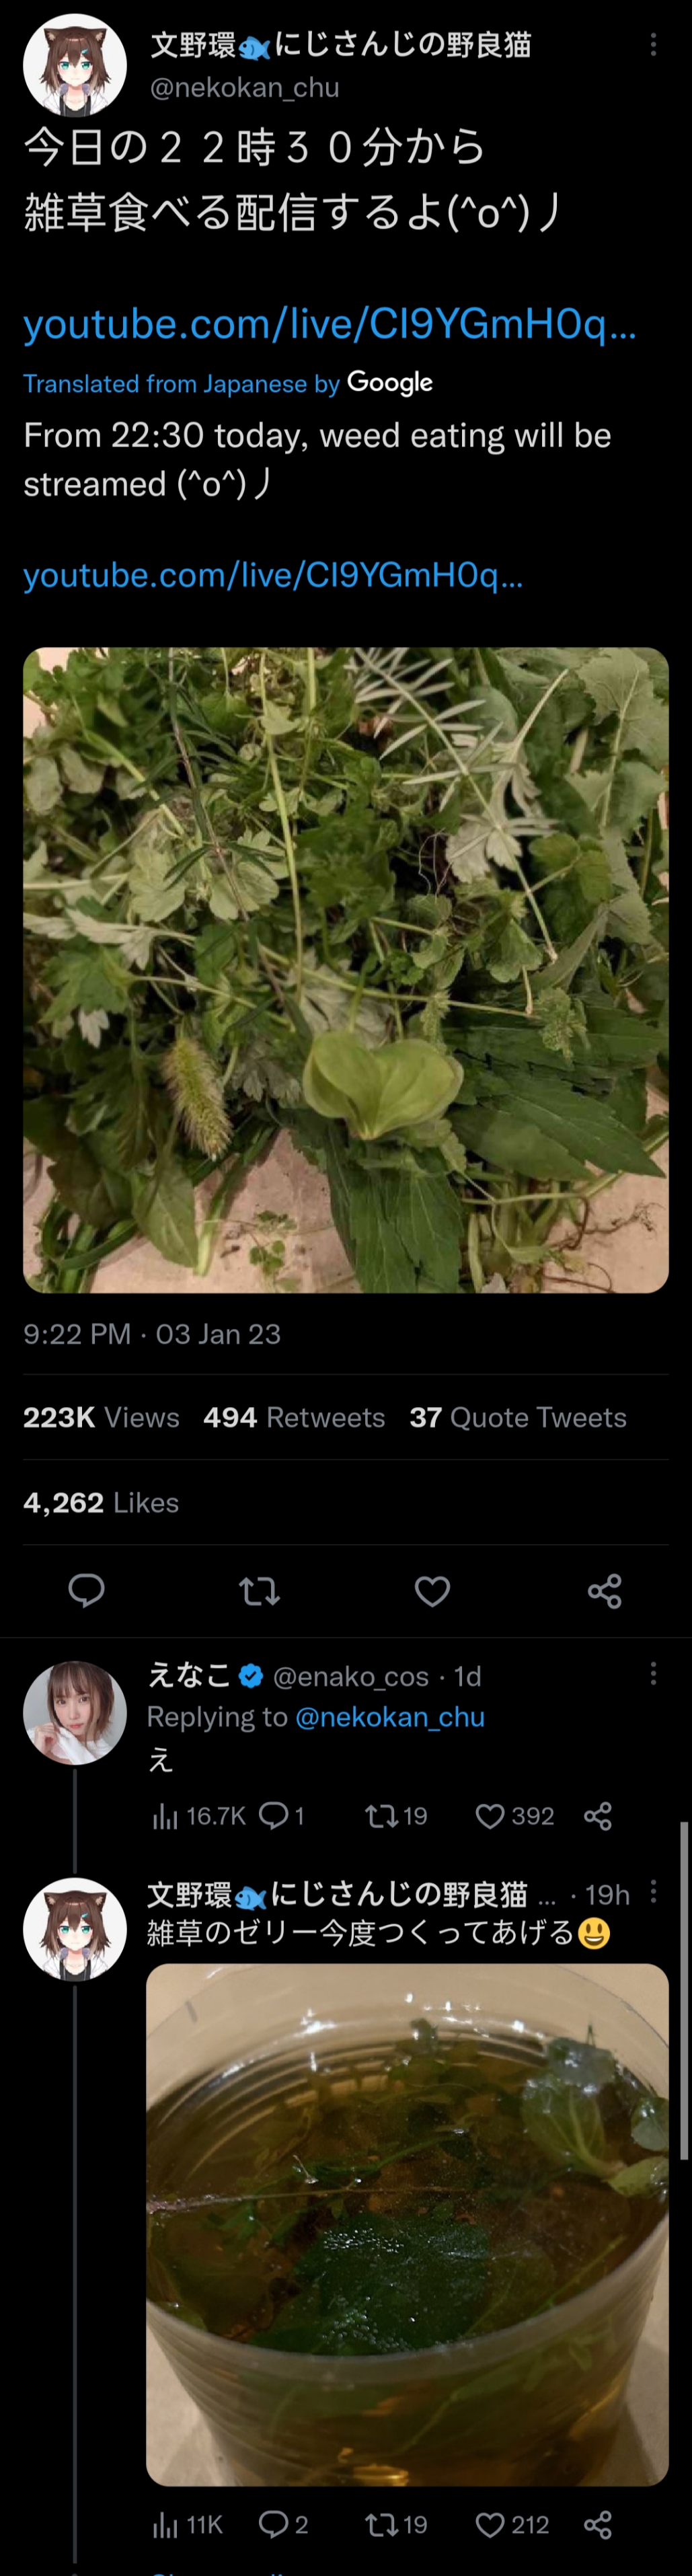Share the jelly photo reply
The image size is (692, 2576).
tap(598, 2525)
